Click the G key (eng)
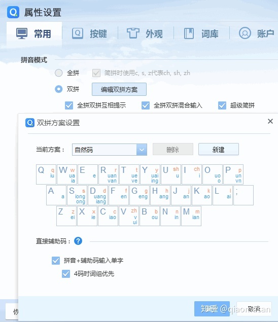This screenshot has height=322, width=278. pos(140,195)
